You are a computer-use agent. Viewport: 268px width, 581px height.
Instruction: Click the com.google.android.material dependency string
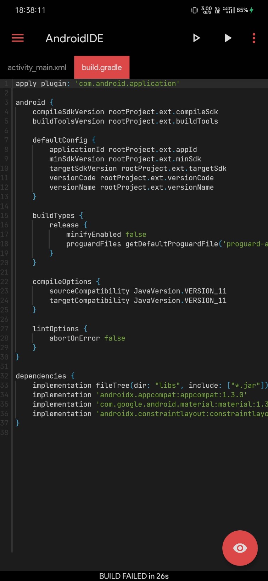click(x=182, y=404)
